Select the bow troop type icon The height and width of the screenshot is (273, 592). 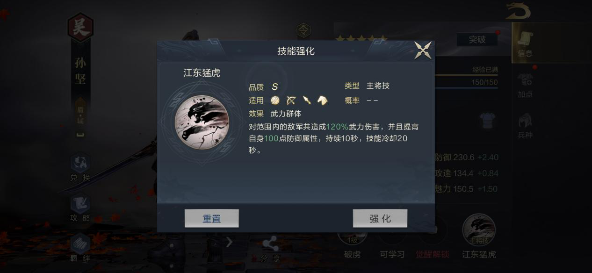[x=291, y=101]
